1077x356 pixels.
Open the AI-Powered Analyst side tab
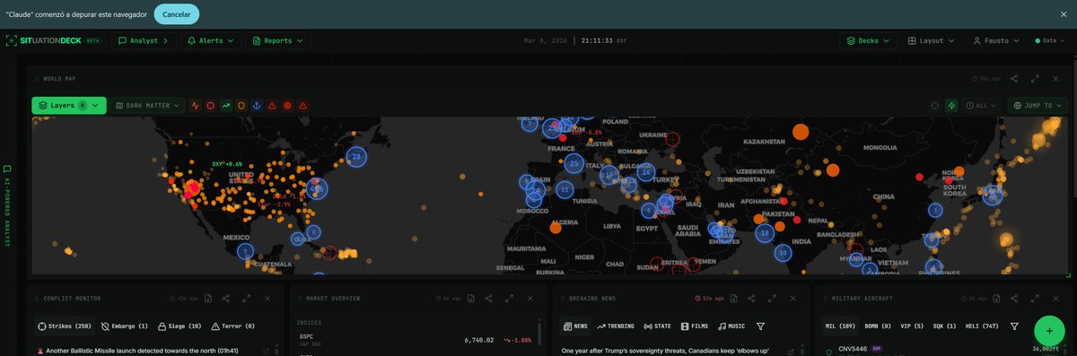(7, 206)
